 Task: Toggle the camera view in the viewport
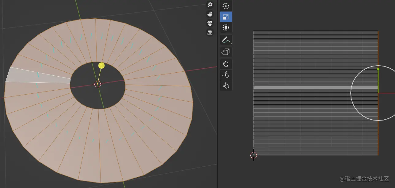pyautogui.click(x=210, y=23)
